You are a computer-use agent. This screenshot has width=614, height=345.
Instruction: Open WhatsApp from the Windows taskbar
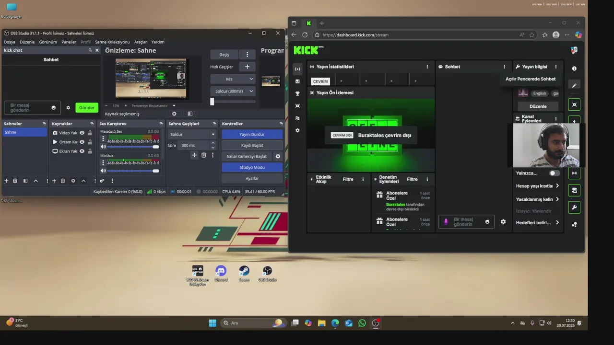(362, 323)
